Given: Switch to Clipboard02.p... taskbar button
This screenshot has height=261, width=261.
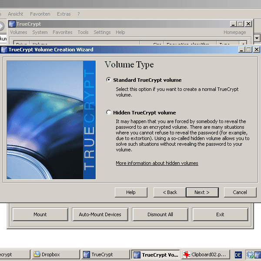Looking at the screenshot, I should coord(206,254).
